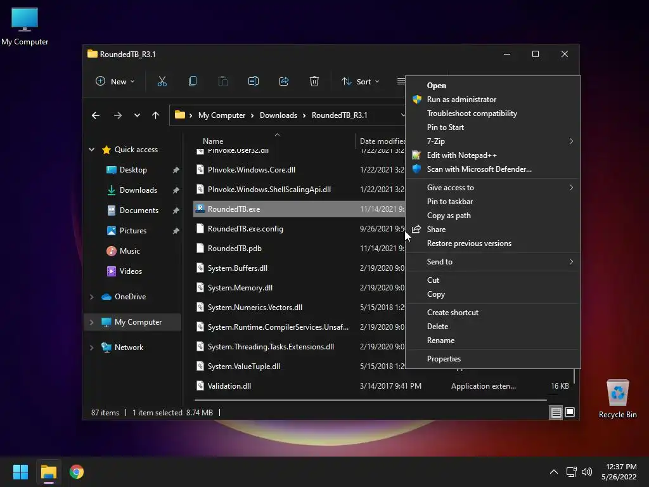This screenshot has height=487, width=649.
Task: Show hidden system tray icons
Action: click(554, 472)
